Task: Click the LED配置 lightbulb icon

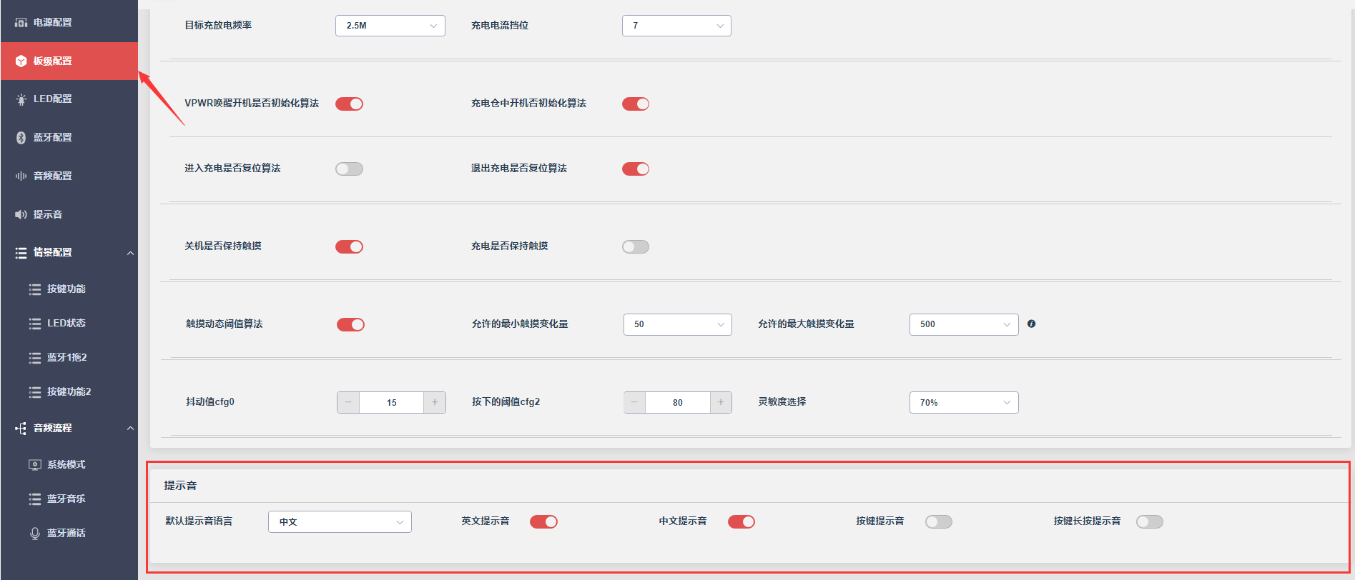Action: (21, 99)
